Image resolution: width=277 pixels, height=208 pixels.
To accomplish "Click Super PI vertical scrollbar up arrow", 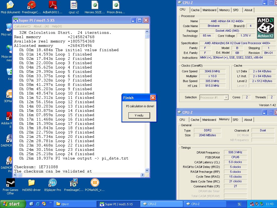I will tap(147, 32).
